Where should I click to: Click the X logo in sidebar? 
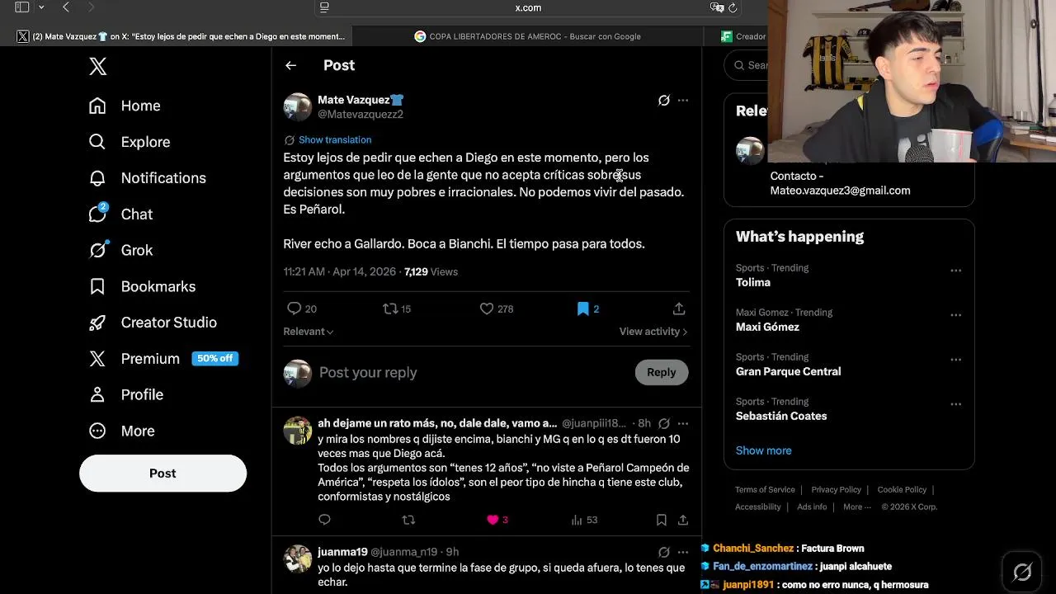click(97, 67)
